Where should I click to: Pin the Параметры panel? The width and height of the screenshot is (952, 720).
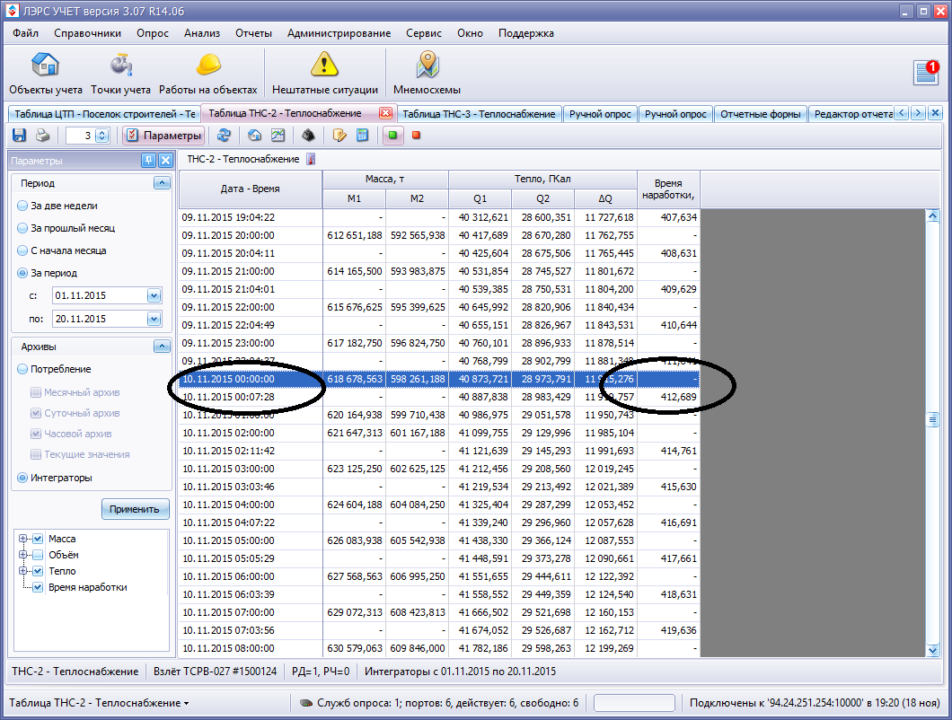coord(148,161)
